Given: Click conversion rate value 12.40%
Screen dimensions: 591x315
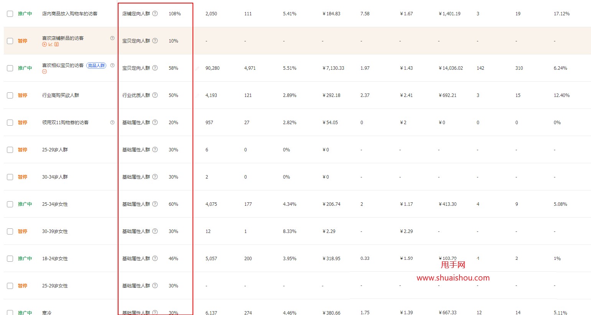Looking at the screenshot, I should 561,95.
